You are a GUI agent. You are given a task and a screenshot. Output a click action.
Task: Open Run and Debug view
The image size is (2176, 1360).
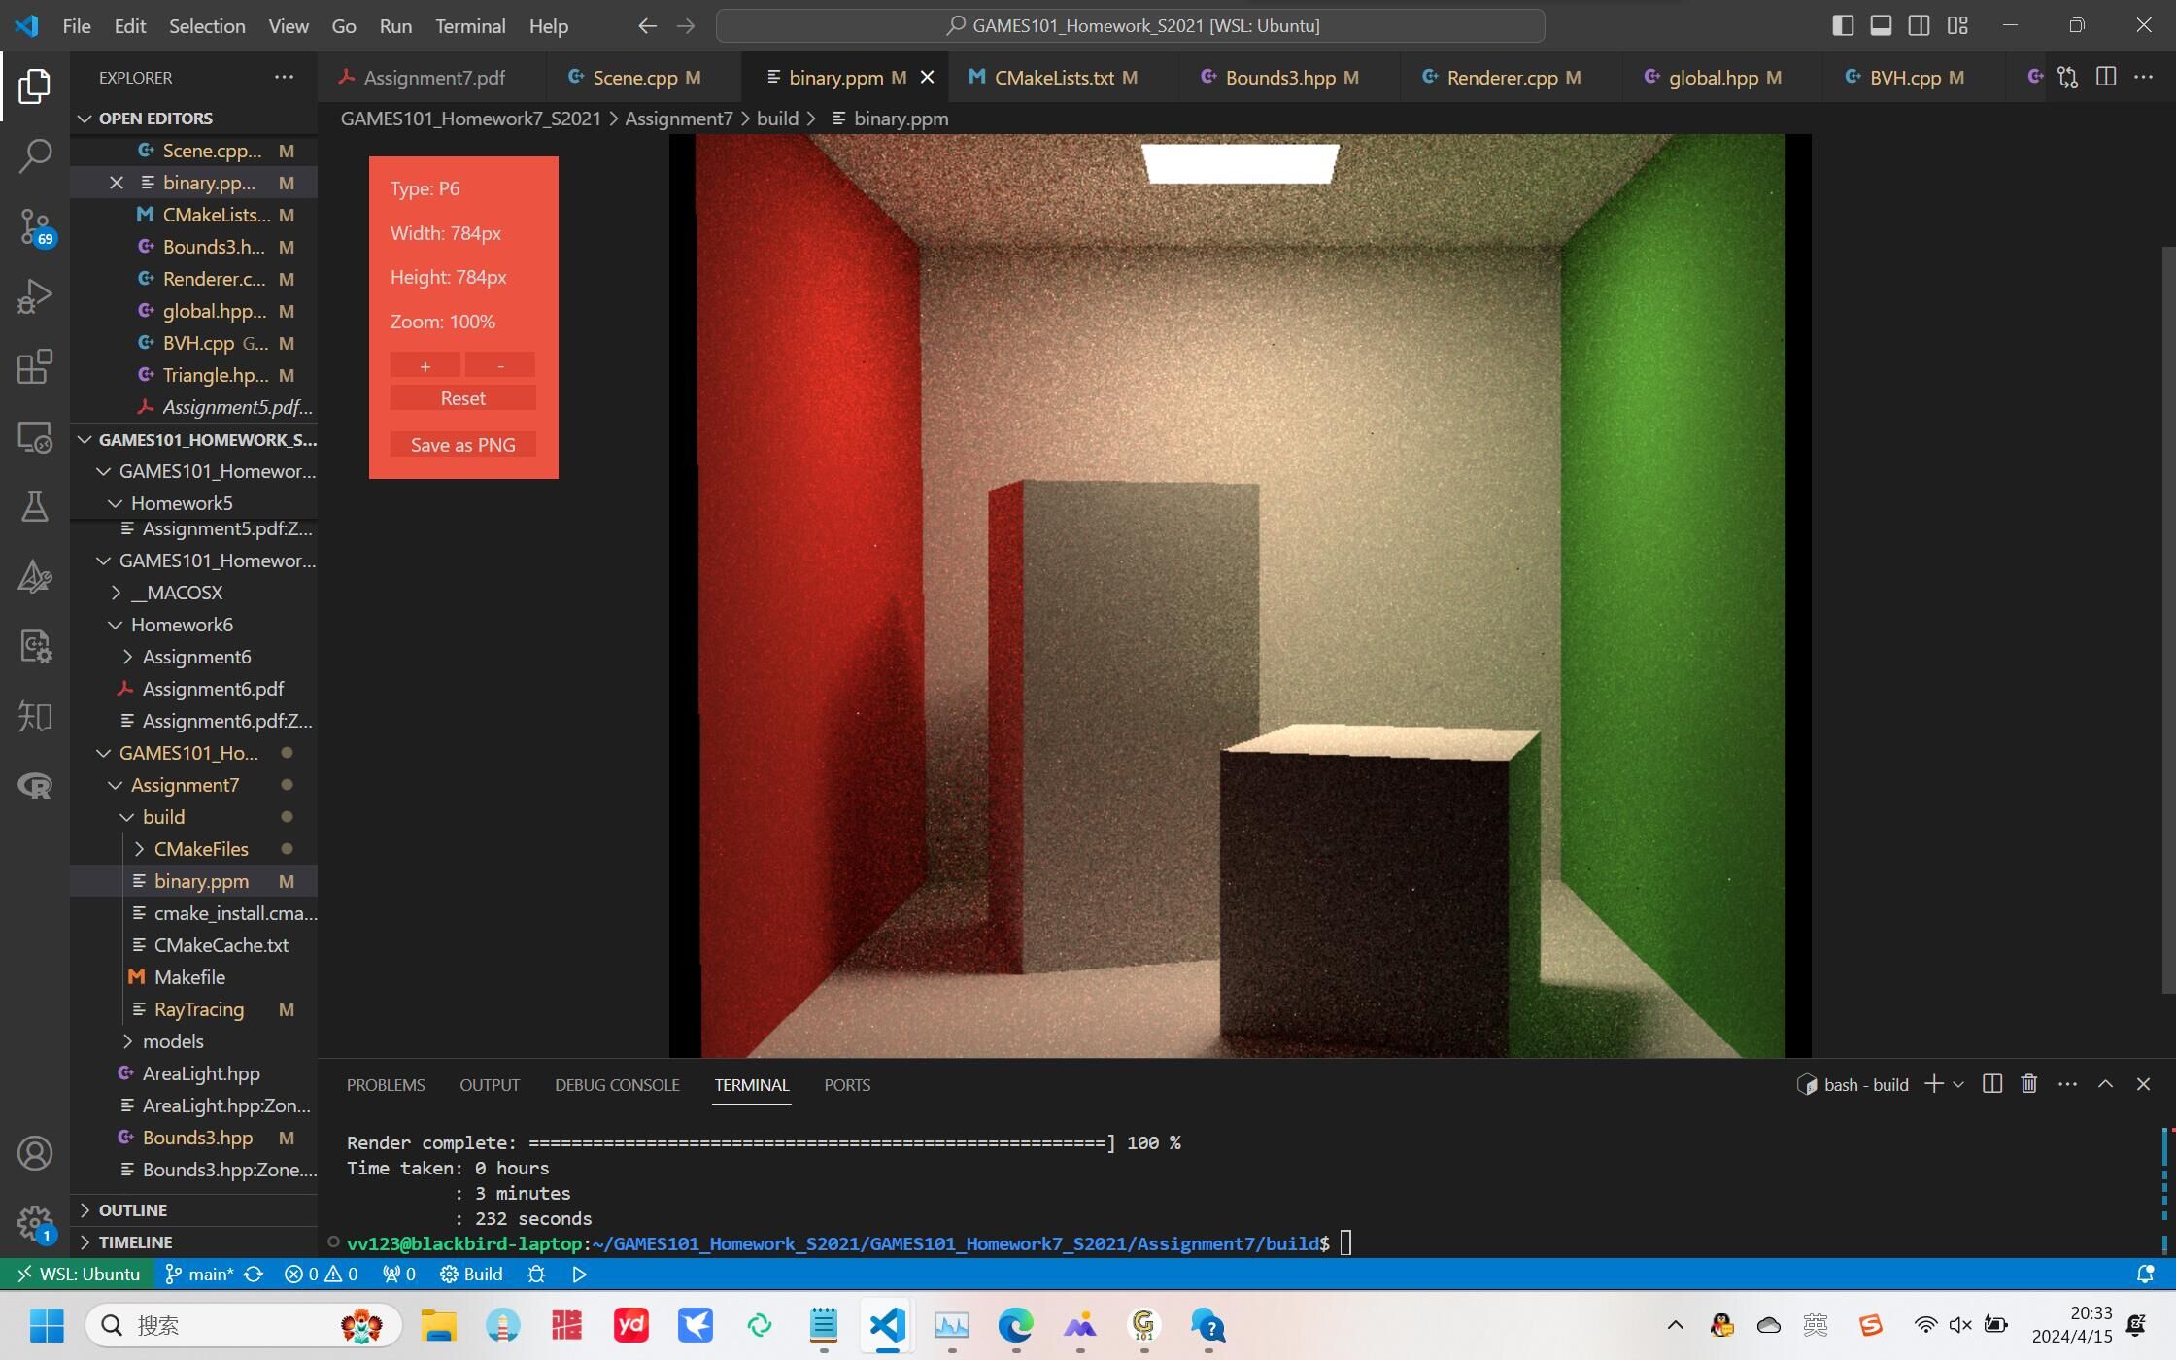pos(35,296)
